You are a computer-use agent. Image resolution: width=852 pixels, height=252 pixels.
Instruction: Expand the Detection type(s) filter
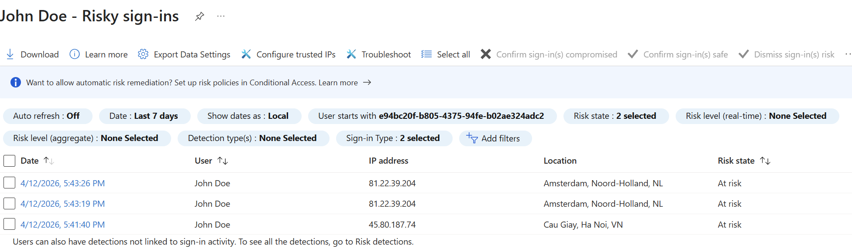pos(252,138)
